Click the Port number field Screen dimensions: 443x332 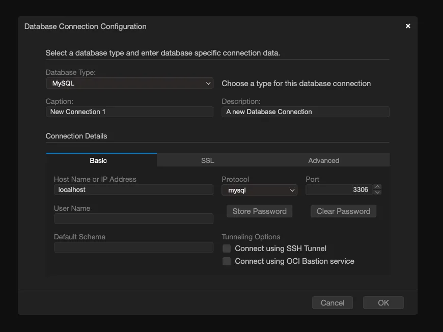tap(339, 189)
